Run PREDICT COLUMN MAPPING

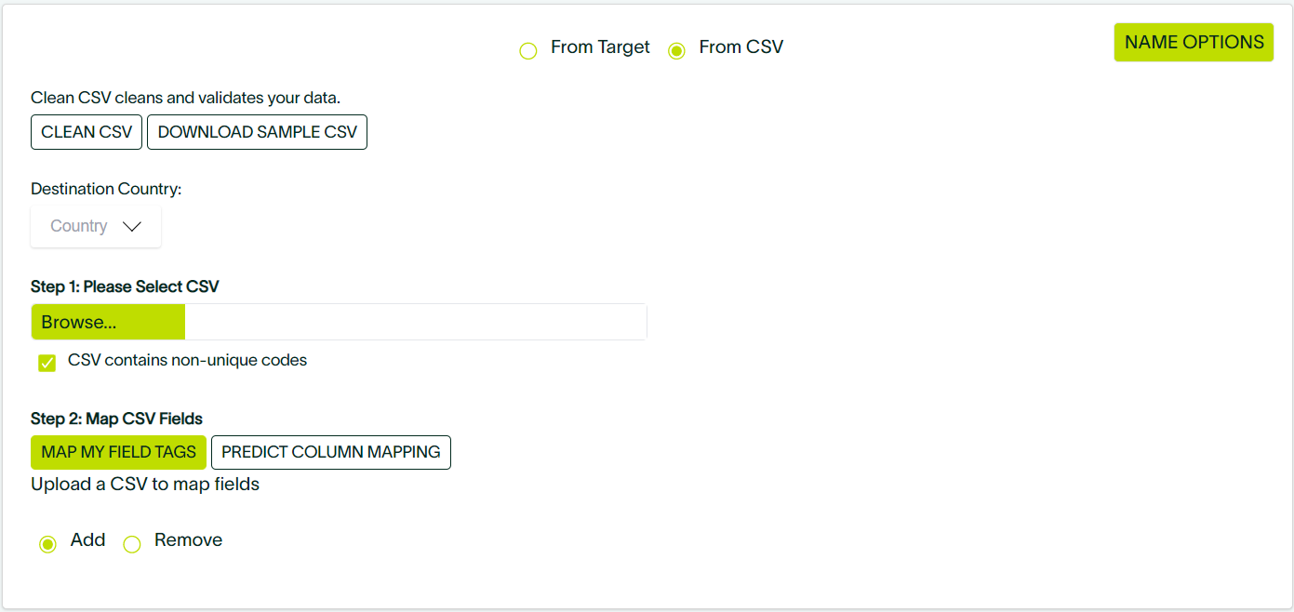click(x=331, y=452)
